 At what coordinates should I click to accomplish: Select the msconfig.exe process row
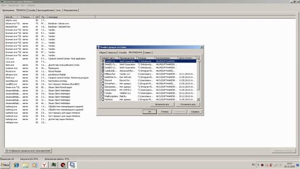pos(50,81)
